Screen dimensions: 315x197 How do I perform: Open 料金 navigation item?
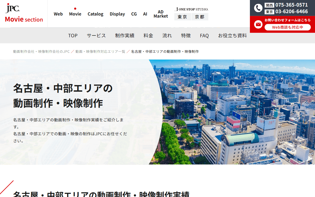pos(148,35)
